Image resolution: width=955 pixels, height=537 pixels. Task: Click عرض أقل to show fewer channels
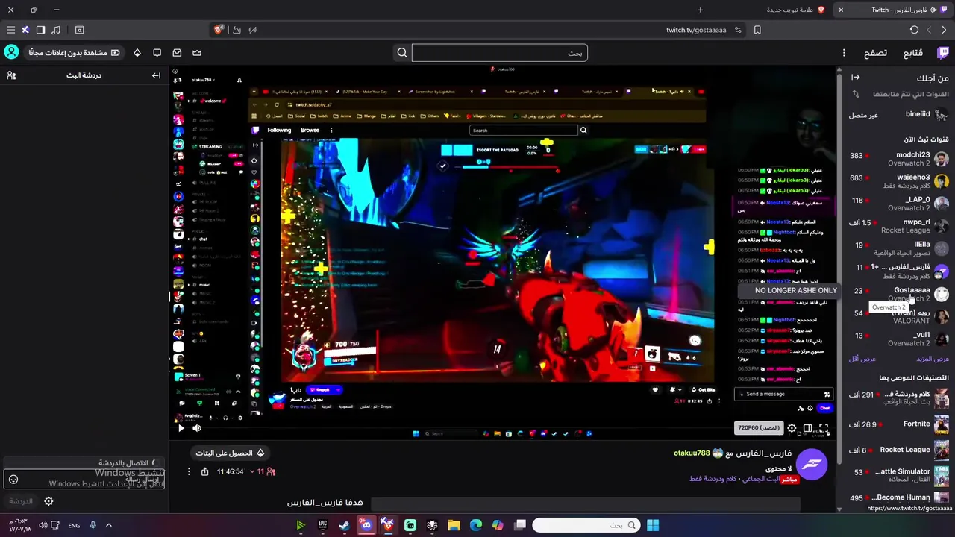point(862,359)
